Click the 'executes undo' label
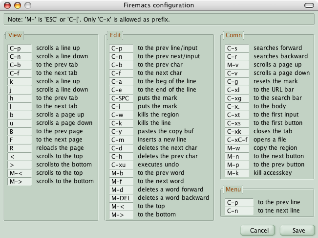This screenshot has height=238, width=318. [x=158, y=164]
